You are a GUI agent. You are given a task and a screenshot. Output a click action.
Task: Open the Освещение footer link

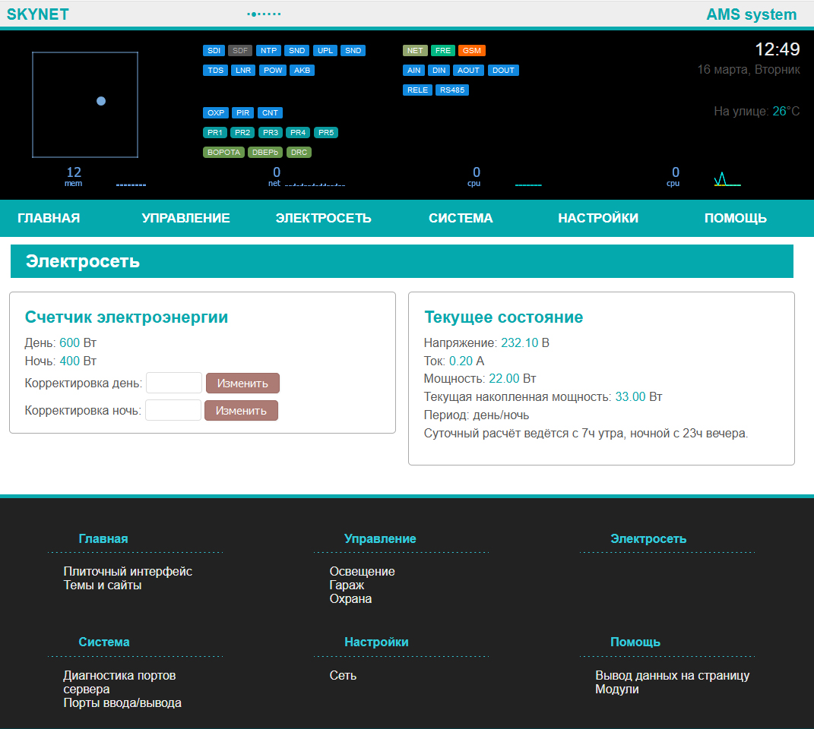[x=362, y=571]
